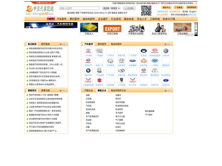This screenshot has width=222, height=166.
Task: Select 企业展厅 in navigation bar
Action: tap(103, 19)
